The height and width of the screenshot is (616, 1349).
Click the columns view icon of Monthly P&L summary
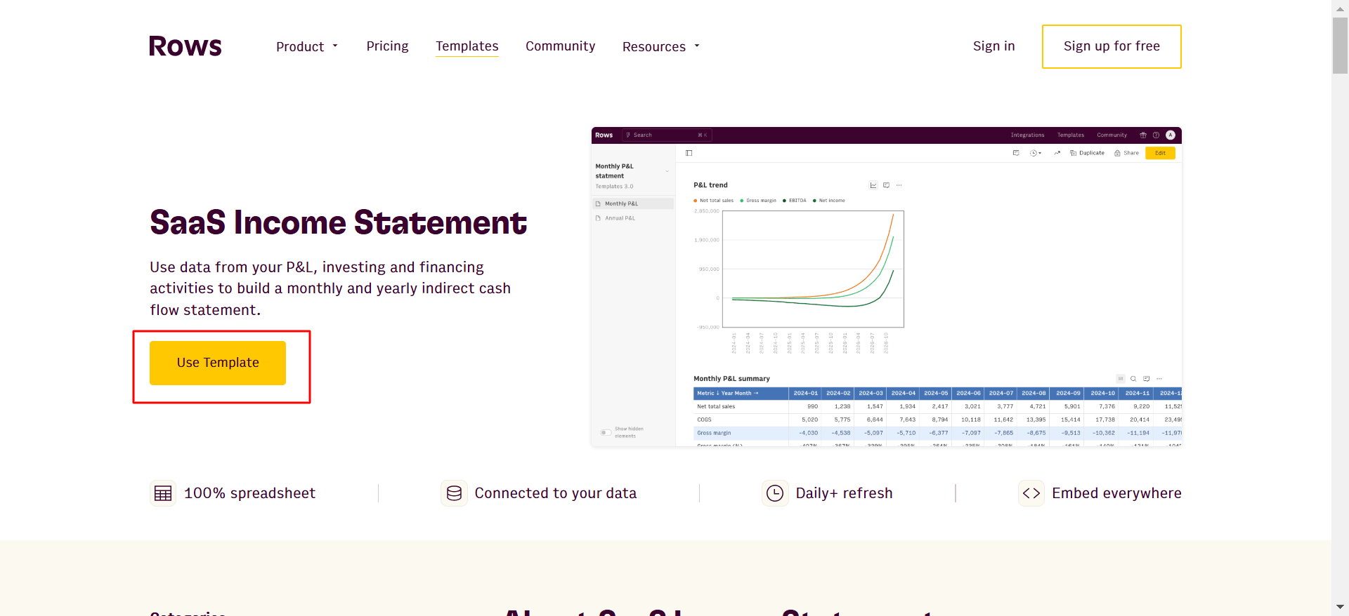point(1121,379)
